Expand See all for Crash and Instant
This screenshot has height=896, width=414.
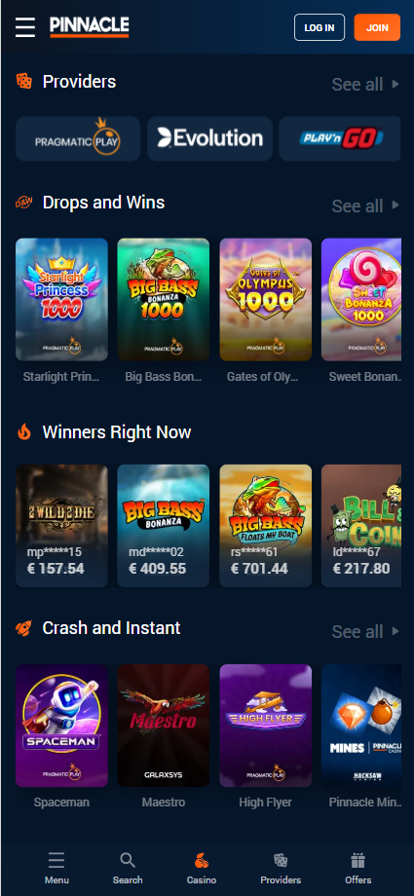coord(365,631)
